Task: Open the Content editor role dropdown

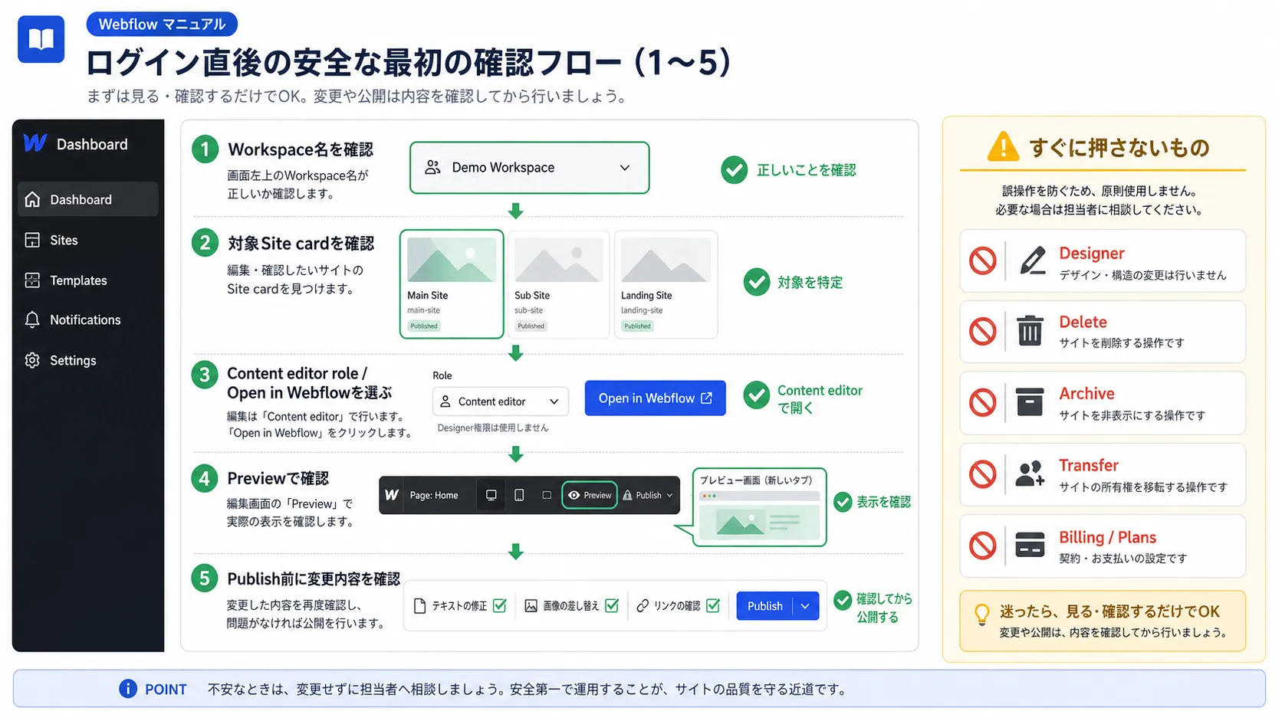Action: (x=501, y=401)
